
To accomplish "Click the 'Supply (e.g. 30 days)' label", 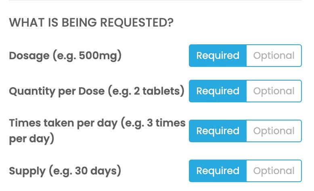I will point(65,171).
